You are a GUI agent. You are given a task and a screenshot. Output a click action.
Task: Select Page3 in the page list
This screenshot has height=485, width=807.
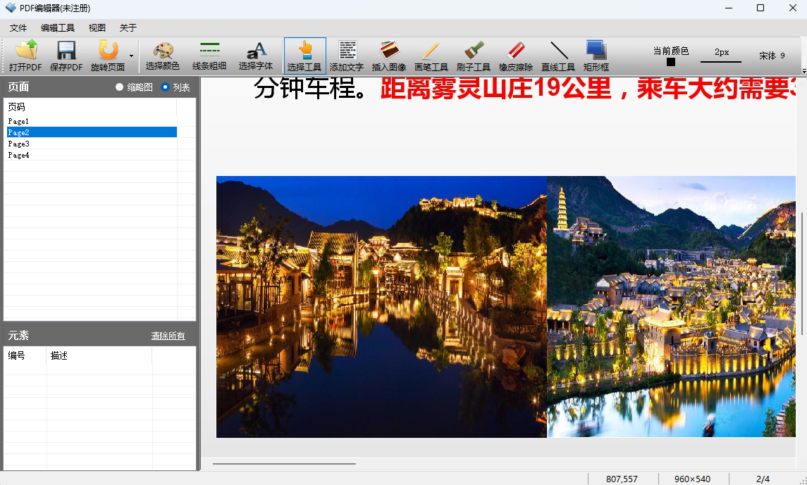click(x=19, y=144)
